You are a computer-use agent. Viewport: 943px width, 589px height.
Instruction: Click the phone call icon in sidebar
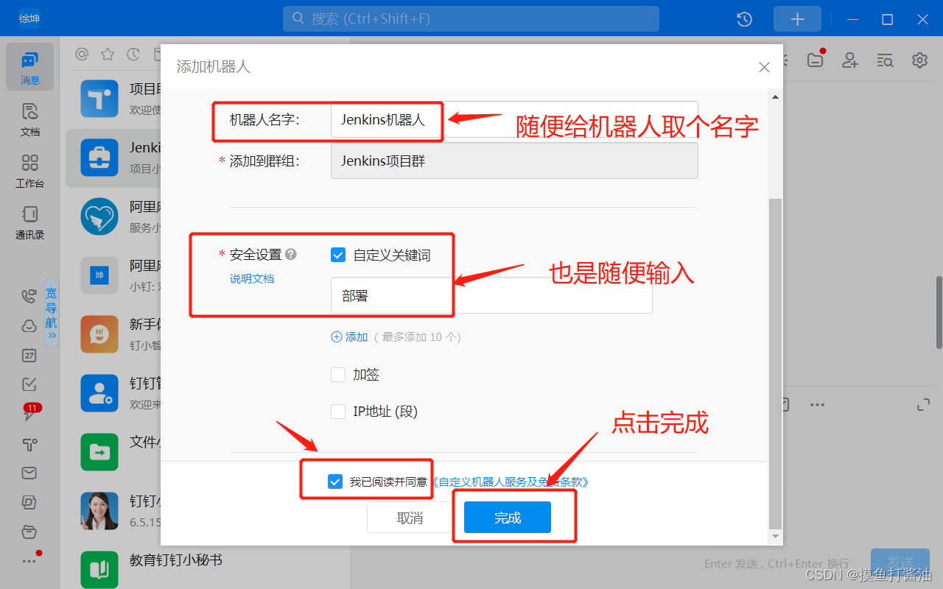(29, 296)
